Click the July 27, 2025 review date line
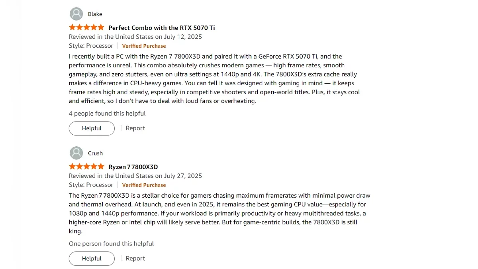Viewport: 478px width, 269px height. click(135, 176)
